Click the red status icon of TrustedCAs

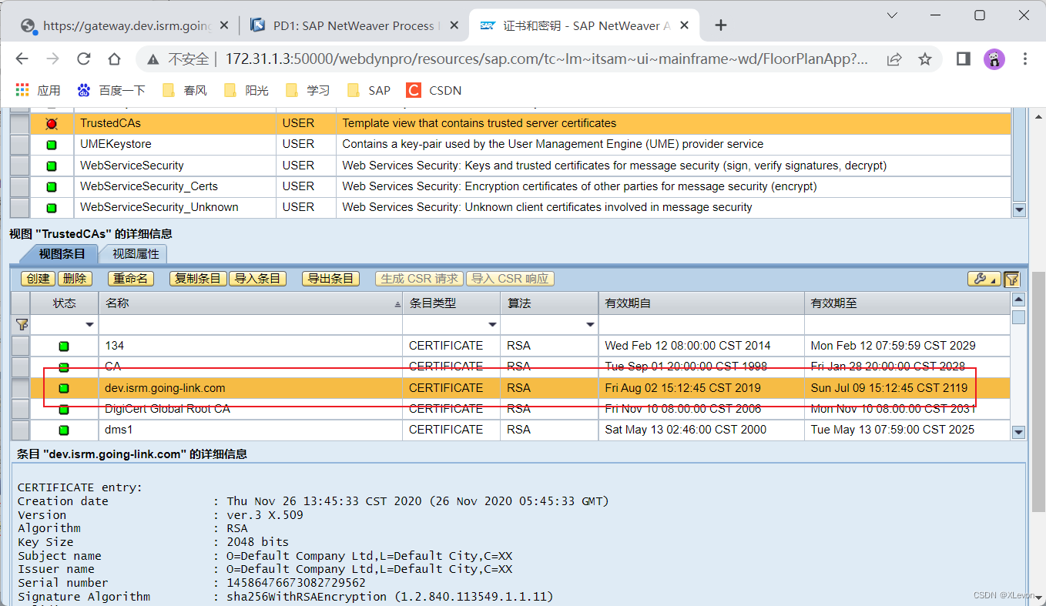52,123
